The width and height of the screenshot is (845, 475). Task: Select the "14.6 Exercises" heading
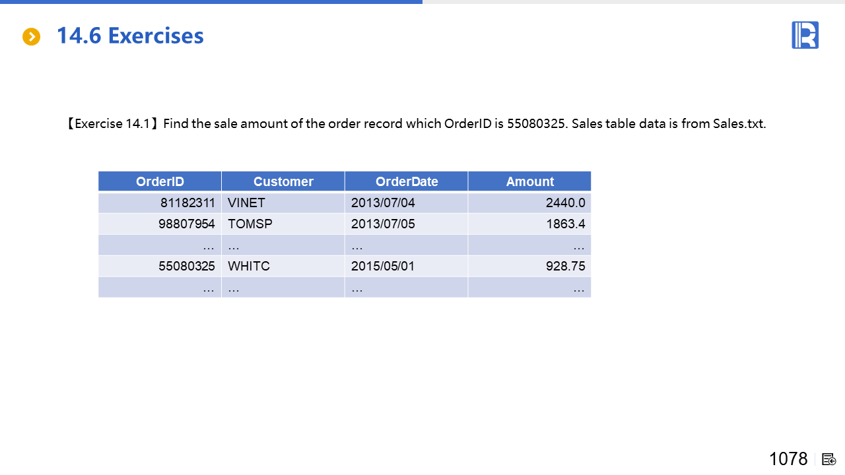(130, 36)
